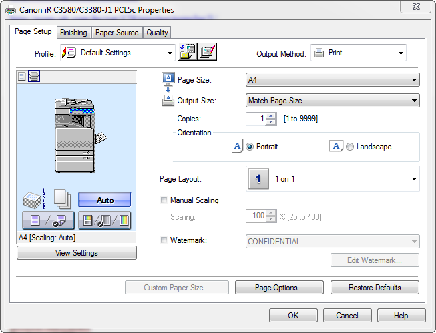This screenshot has width=436, height=333.
Task: Click the collate pages stack icon
Action: [34, 199]
